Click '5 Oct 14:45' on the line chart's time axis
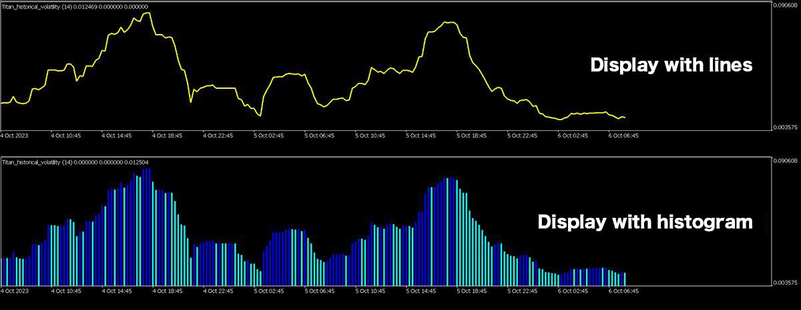The height and width of the screenshot is (310, 801). pos(421,135)
